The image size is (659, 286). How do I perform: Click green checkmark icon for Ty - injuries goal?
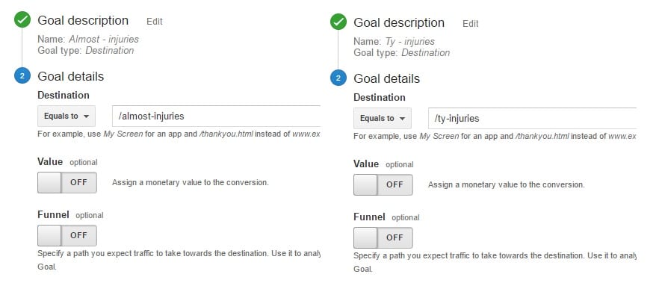coord(338,22)
